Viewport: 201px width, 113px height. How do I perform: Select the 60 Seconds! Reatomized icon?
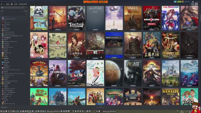3,19
